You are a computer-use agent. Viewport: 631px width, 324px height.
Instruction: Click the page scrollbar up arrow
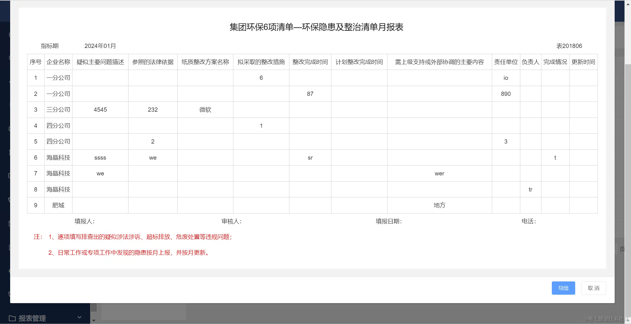(x=628, y=5)
